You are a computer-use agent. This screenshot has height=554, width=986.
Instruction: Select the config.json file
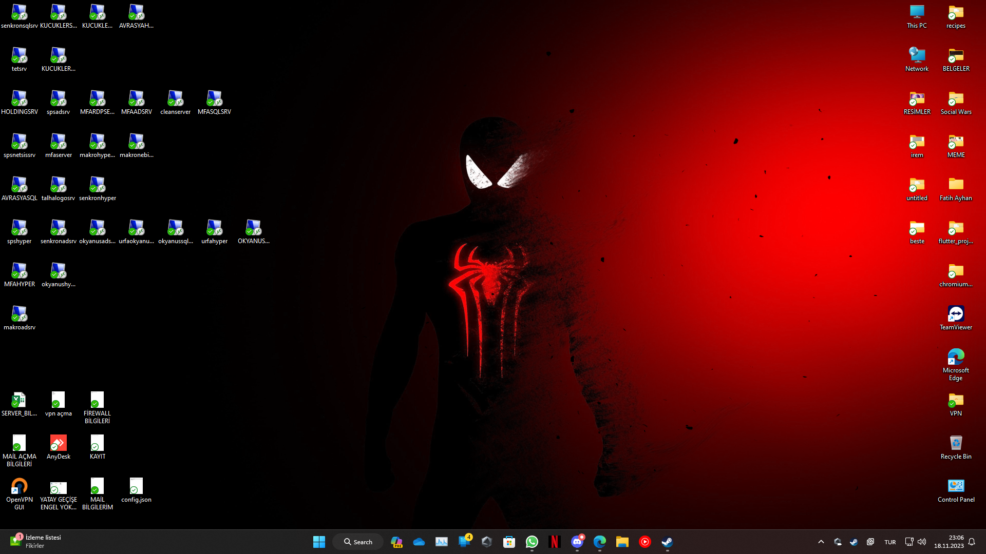[136, 490]
